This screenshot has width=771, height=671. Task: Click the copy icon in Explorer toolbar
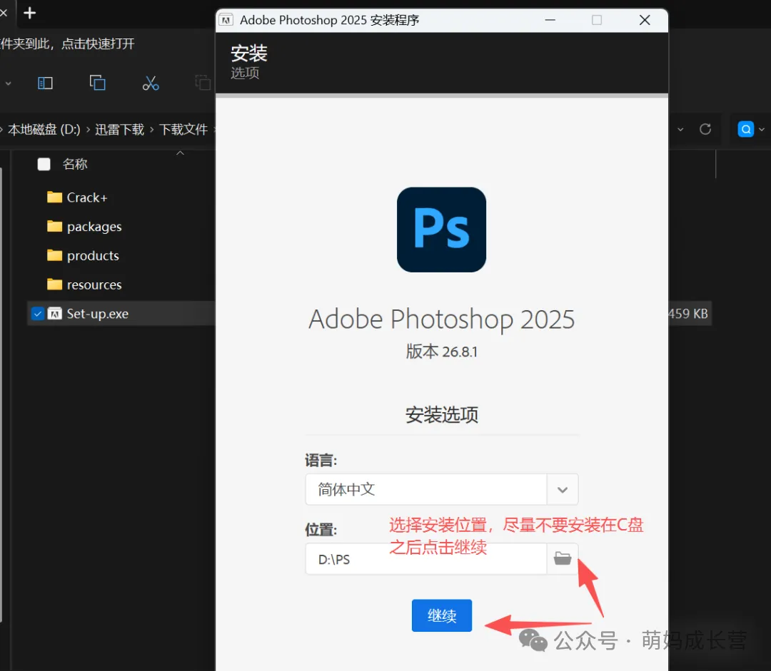coord(97,83)
